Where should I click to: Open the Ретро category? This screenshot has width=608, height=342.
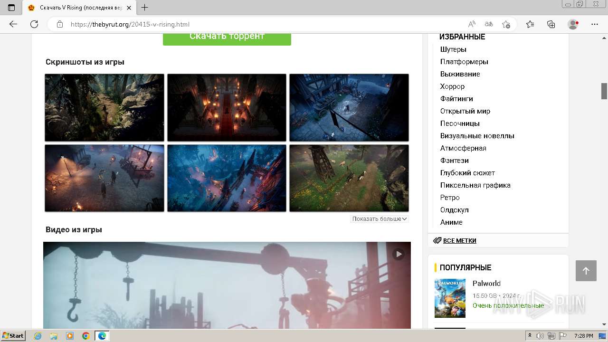point(450,198)
